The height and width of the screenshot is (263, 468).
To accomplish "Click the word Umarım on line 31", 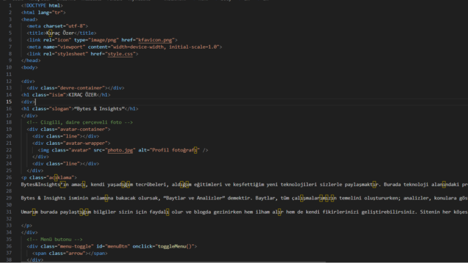I will point(29,212).
